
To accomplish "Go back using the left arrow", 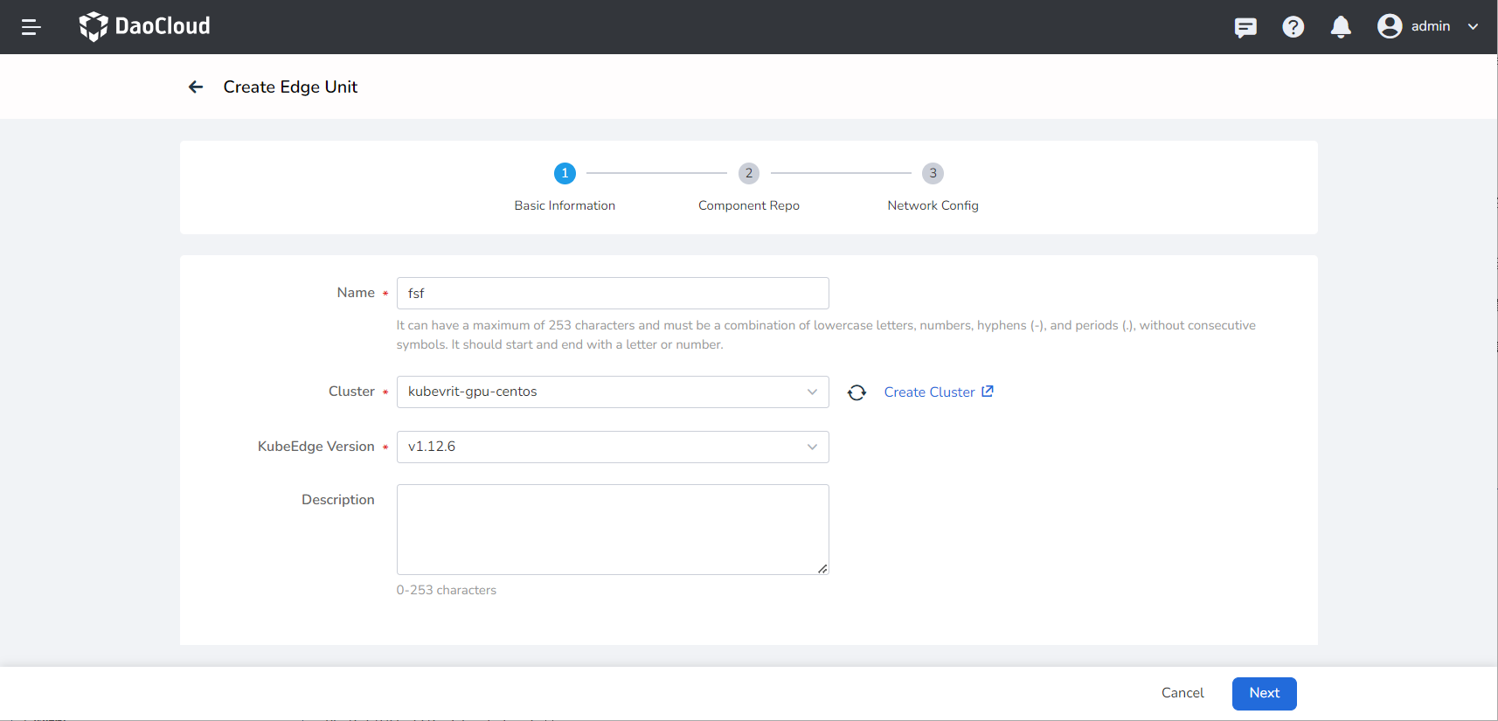I will click(196, 87).
